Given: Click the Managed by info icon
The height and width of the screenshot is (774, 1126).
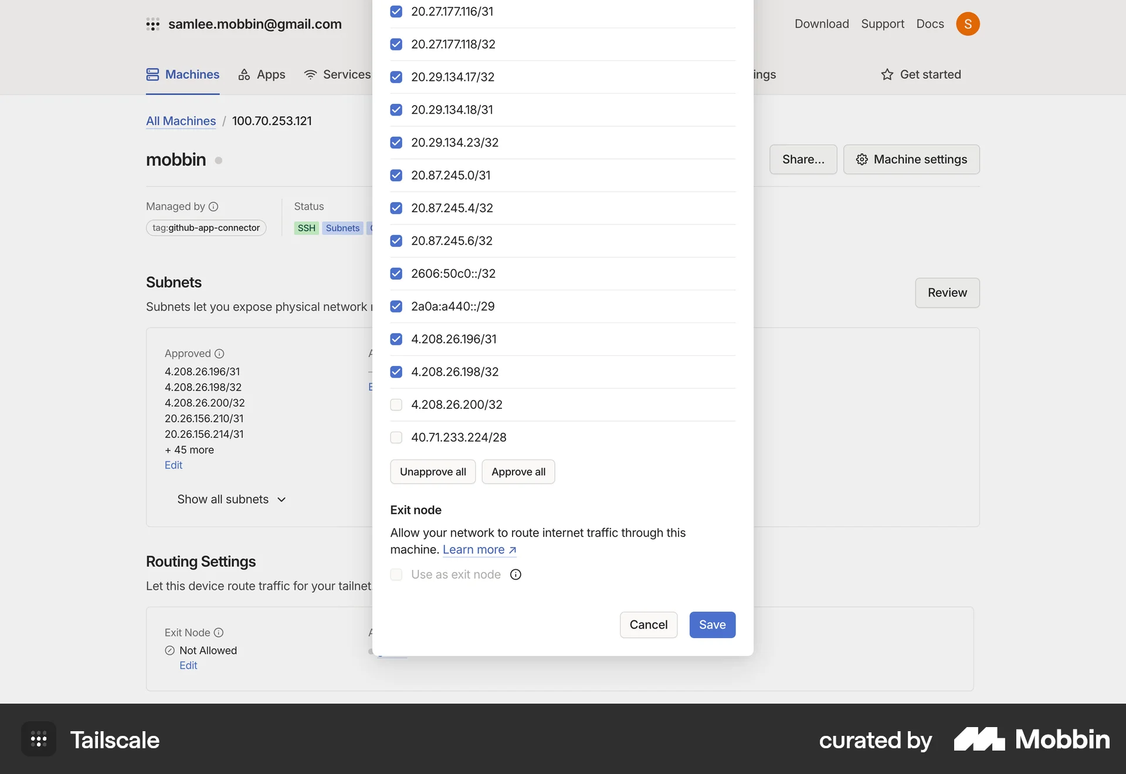Looking at the screenshot, I should coord(214,206).
